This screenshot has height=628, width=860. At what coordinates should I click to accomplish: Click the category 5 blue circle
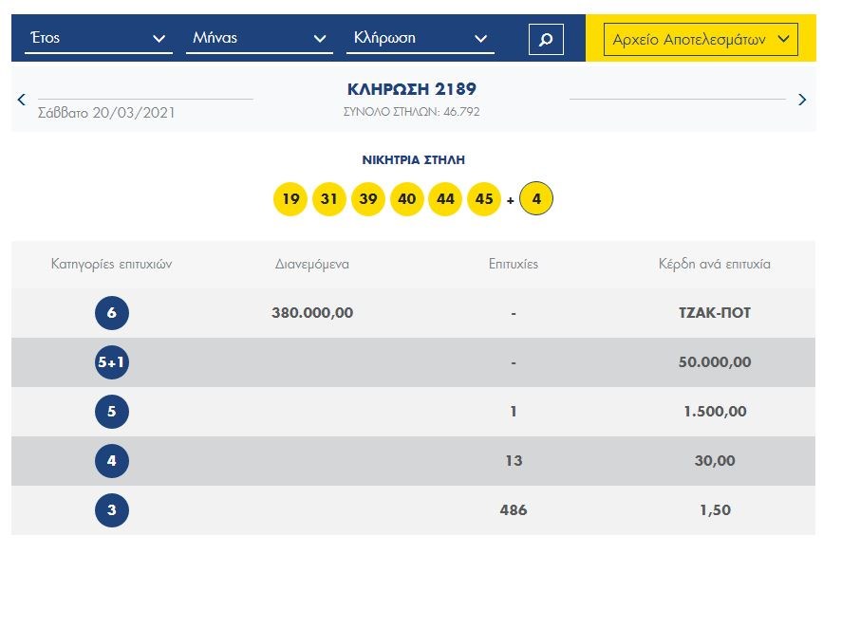112,412
